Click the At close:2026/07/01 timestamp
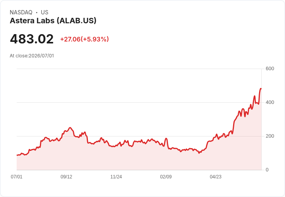This screenshot has width=285, height=197. pyautogui.click(x=32, y=56)
